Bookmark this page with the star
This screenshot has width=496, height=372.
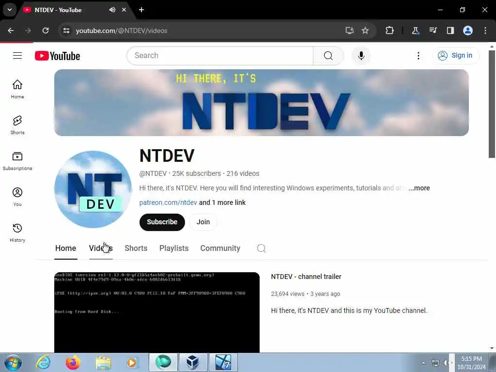pyautogui.click(x=365, y=31)
